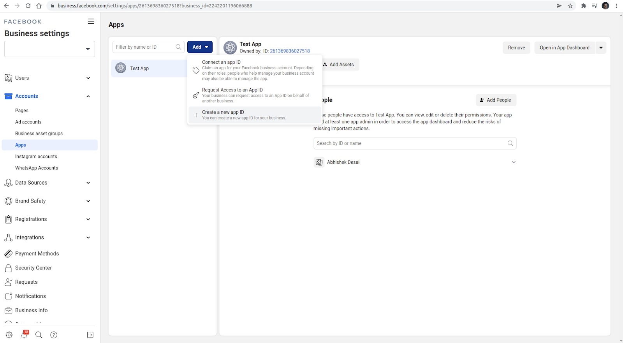Click the Security Center lock icon
The height and width of the screenshot is (343, 623).
(8, 268)
